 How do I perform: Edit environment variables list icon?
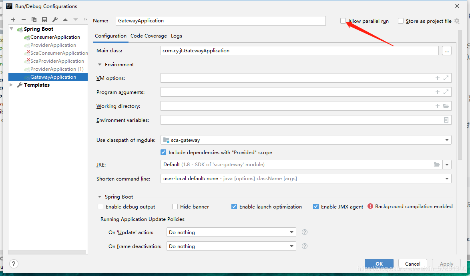click(446, 120)
